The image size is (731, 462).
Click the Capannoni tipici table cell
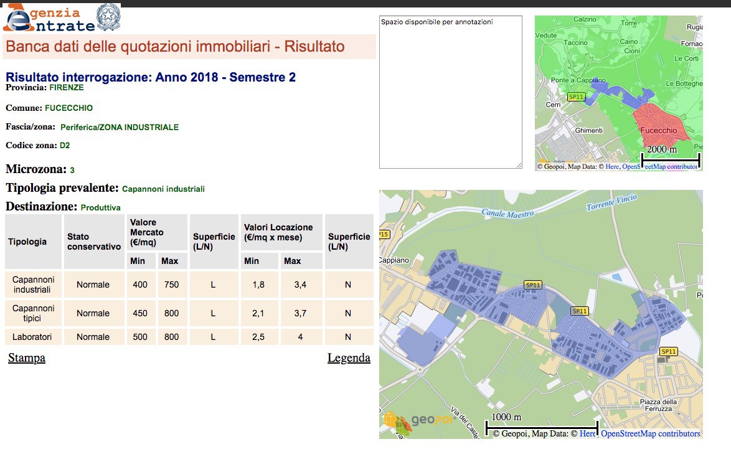(x=33, y=313)
